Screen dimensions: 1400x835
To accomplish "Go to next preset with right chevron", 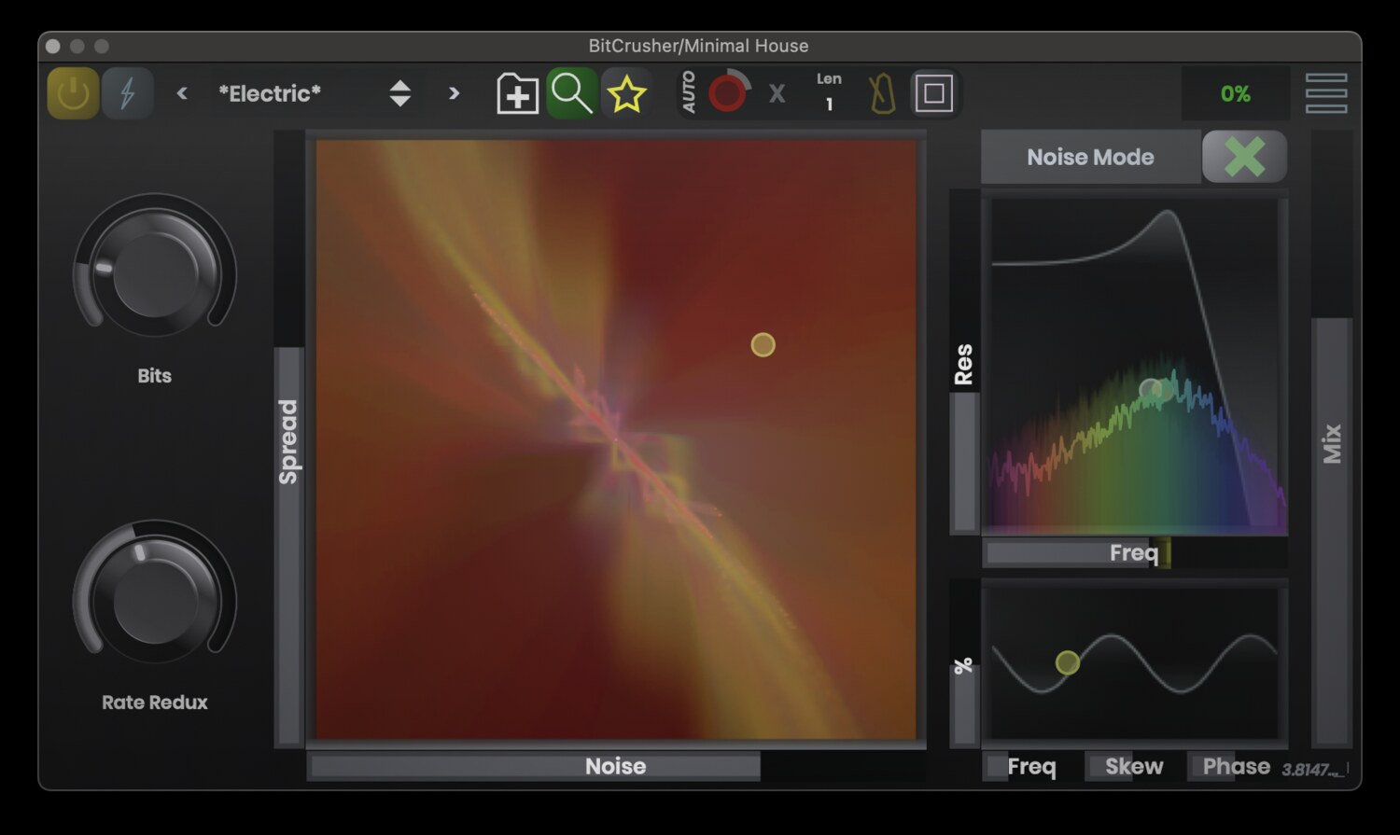I will 454,93.
